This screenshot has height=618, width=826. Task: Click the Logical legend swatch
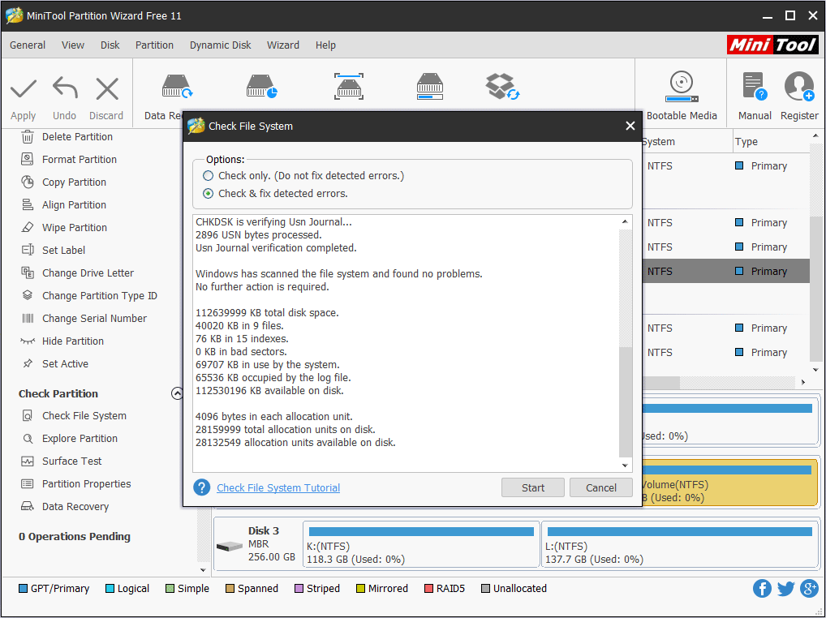[110, 589]
